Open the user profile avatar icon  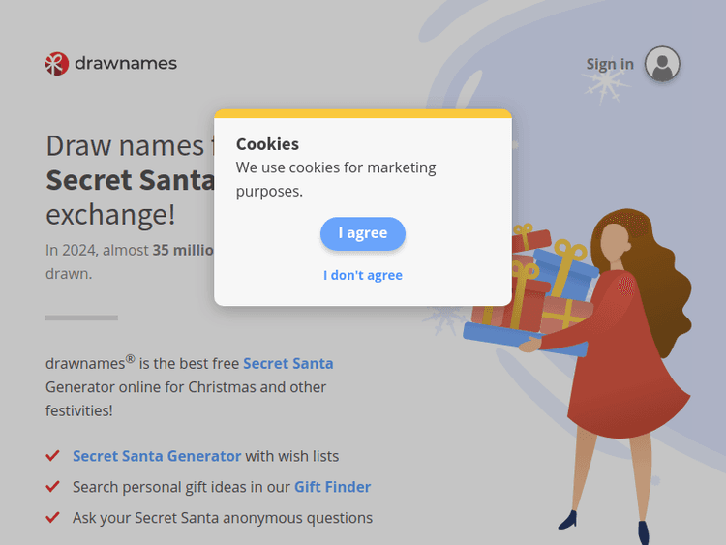[x=662, y=65]
